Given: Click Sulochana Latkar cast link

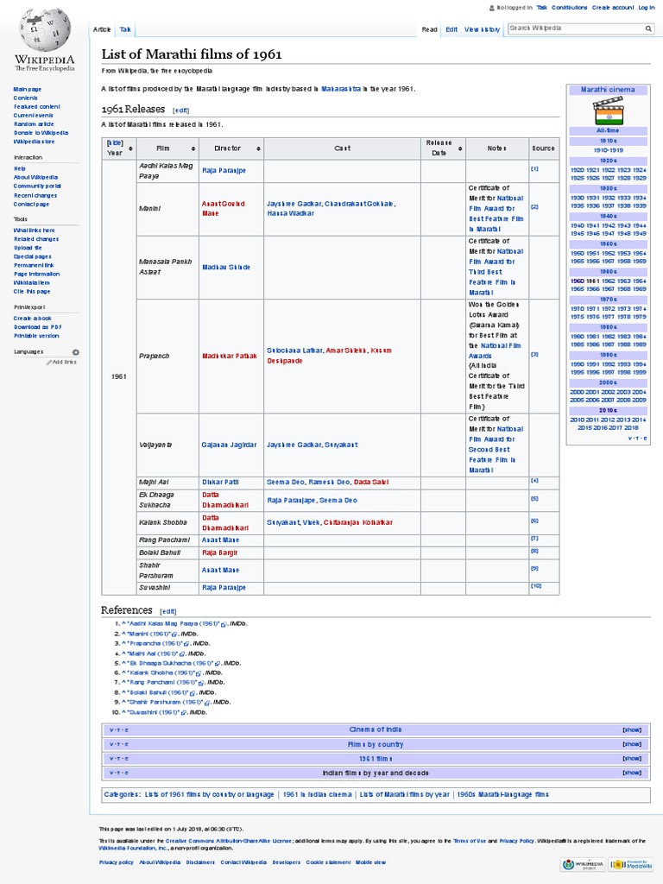Looking at the screenshot, I should click(x=295, y=350).
